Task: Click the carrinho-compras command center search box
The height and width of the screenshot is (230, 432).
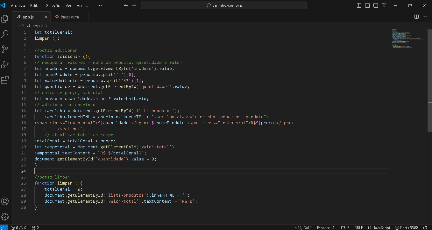Action: coord(224,5)
